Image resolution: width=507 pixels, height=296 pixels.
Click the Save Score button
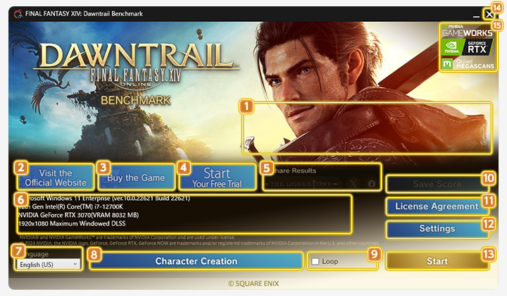(437, 184)
